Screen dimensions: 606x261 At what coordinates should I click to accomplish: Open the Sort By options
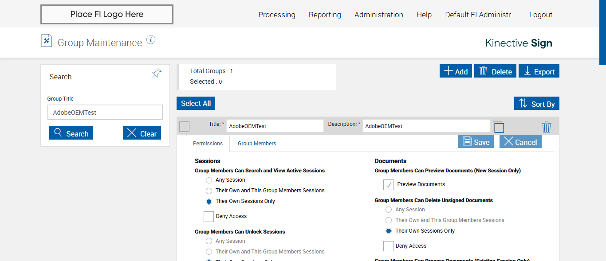(x=537, y=104)
